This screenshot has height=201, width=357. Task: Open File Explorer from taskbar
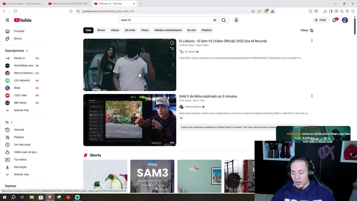tap(32, 197)
